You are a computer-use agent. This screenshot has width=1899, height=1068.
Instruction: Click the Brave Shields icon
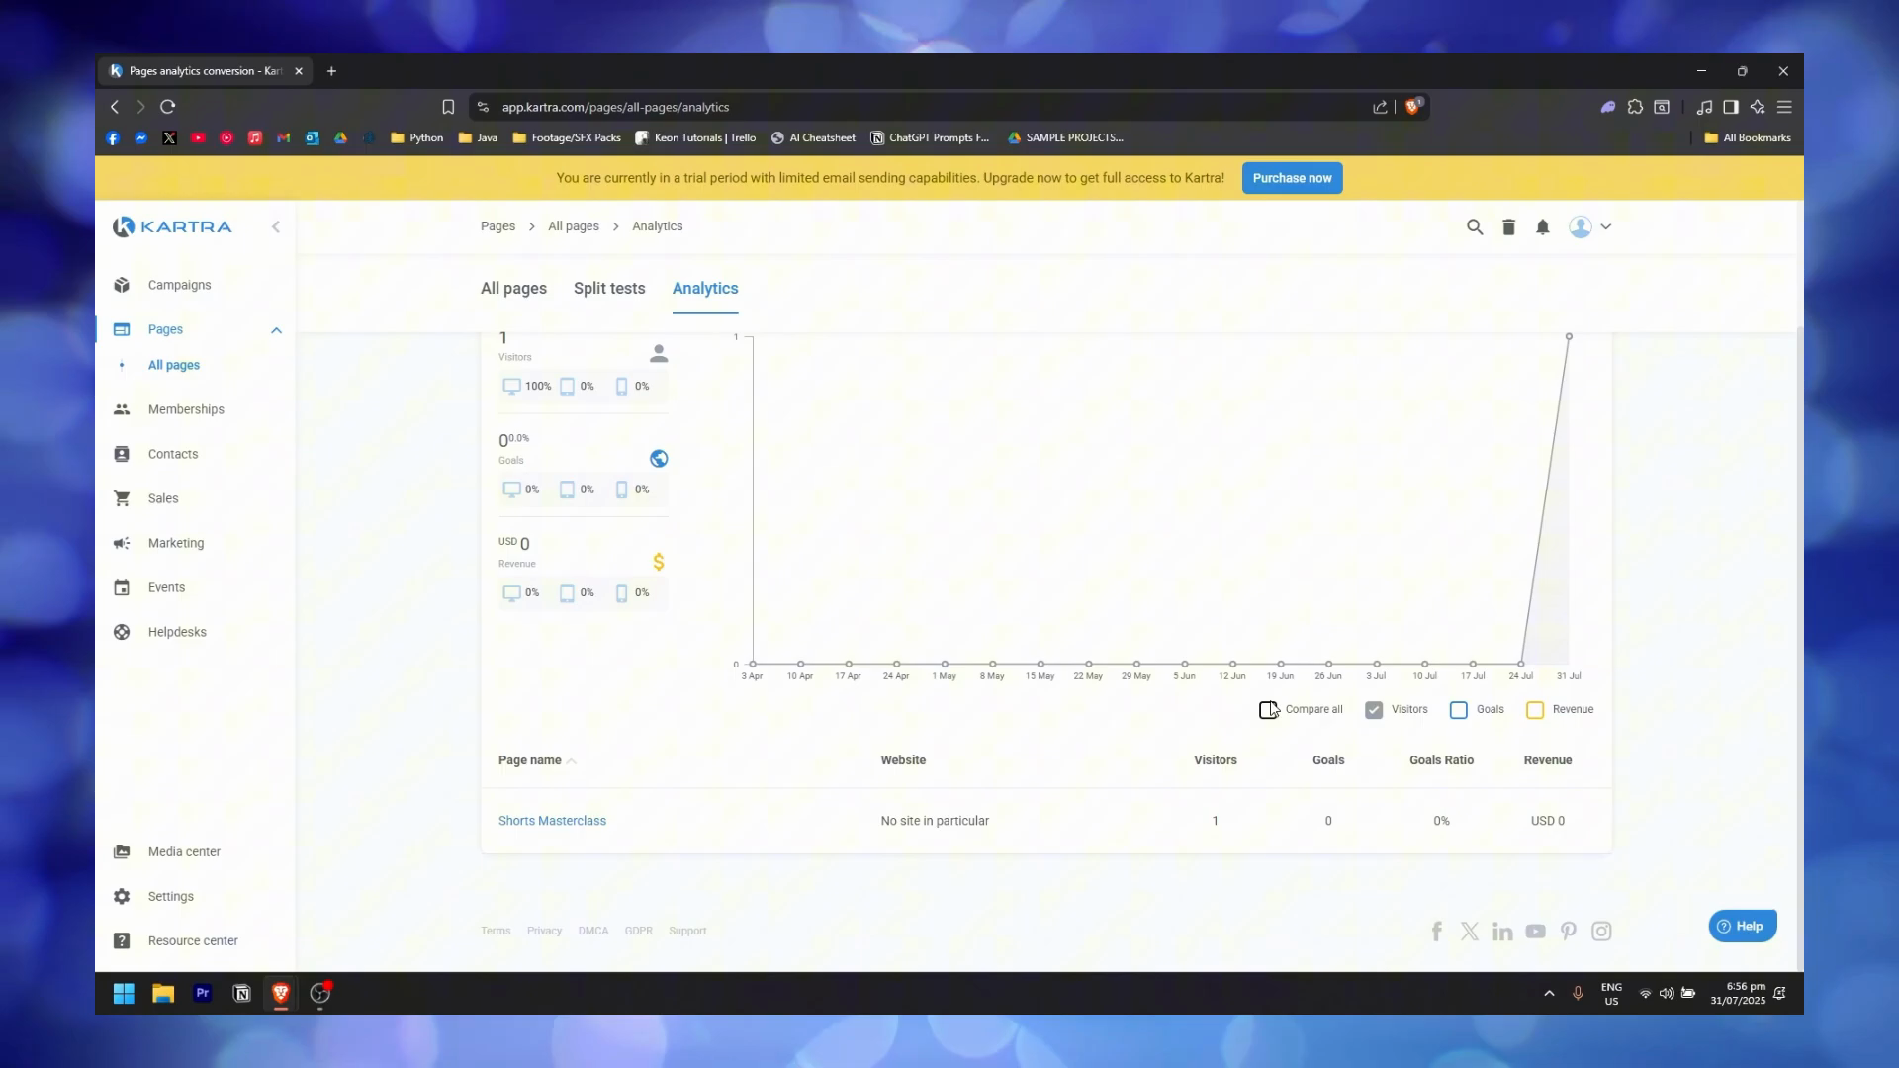[1413, 106]
